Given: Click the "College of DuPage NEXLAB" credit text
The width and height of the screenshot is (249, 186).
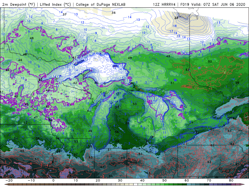Looking at the screenshot, I should click(x=101, y=4).
